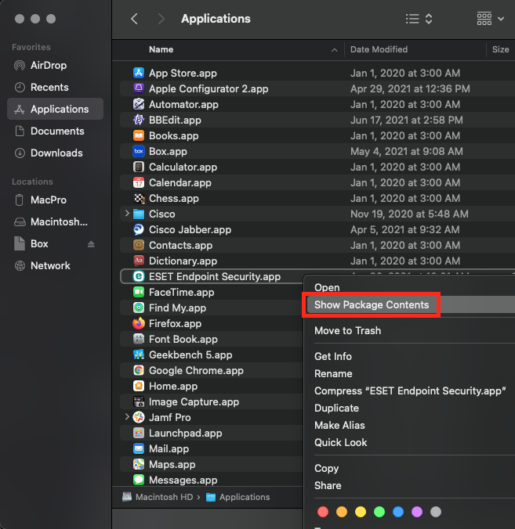
Task: Select the Mail app icon
Action: tap(139, 448)
